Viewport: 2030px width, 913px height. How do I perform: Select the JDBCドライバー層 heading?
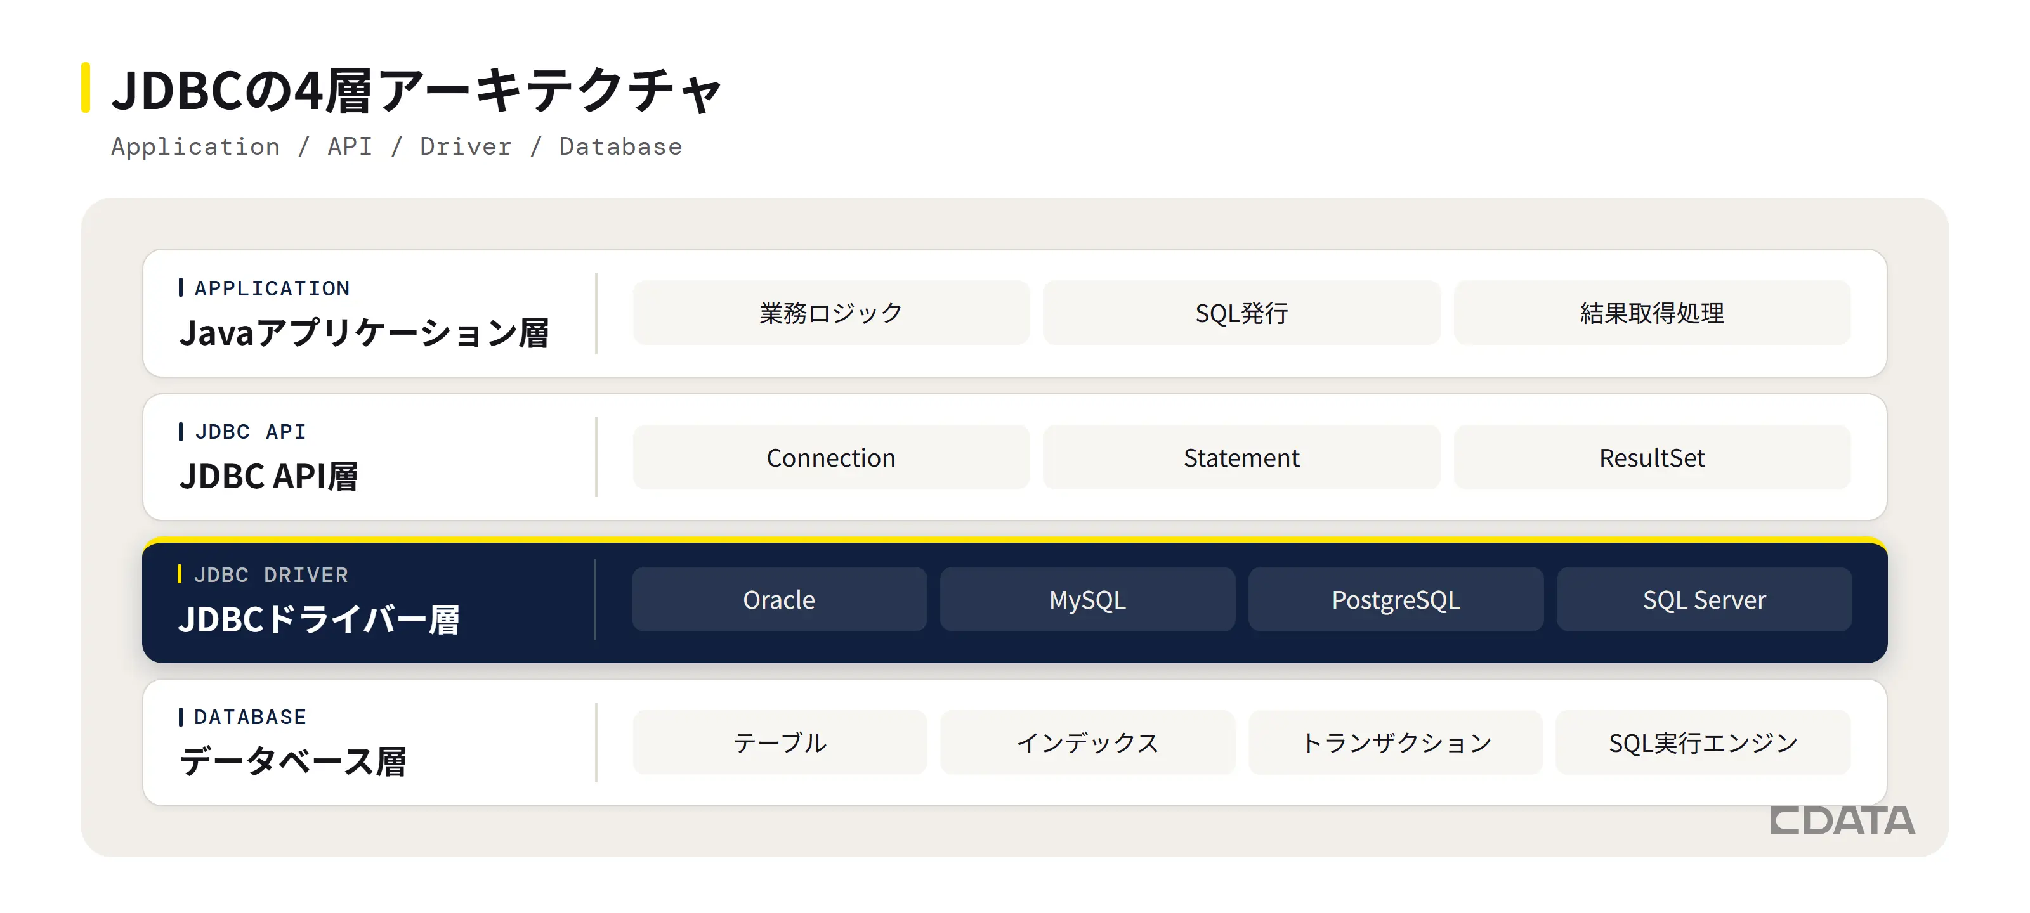[319, 619]
